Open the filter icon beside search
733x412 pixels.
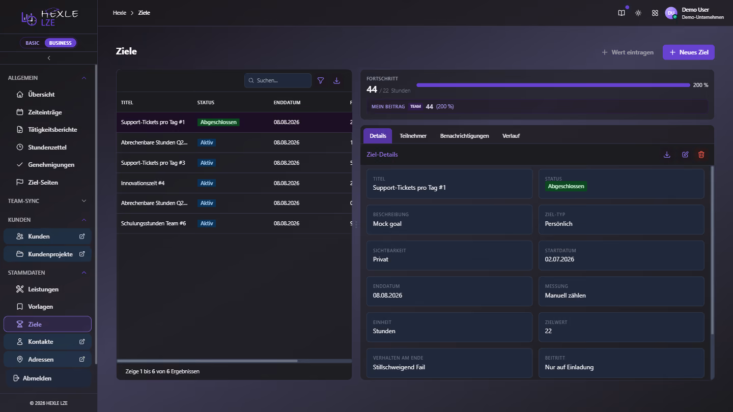[x=321, y=80]
